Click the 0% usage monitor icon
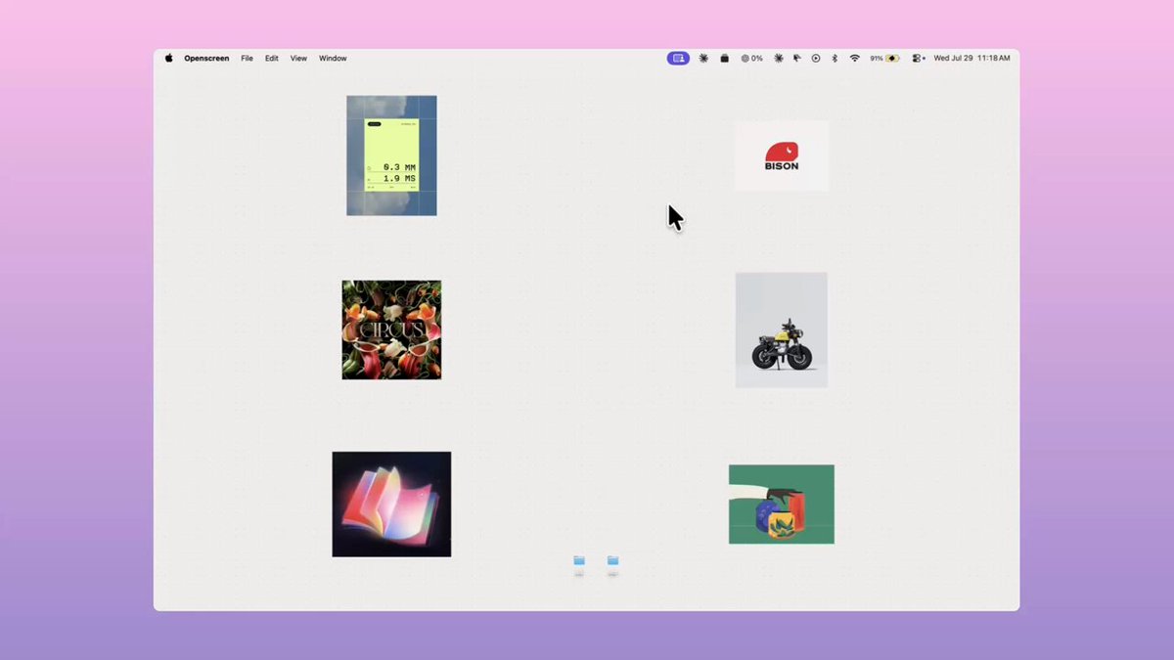This screenshot has width=1174, height=660. [751, 59]
